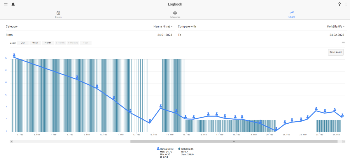This screenshot has width=350, height=165.
Task: Click the Reset zoom button
Action: coord(336,52)
